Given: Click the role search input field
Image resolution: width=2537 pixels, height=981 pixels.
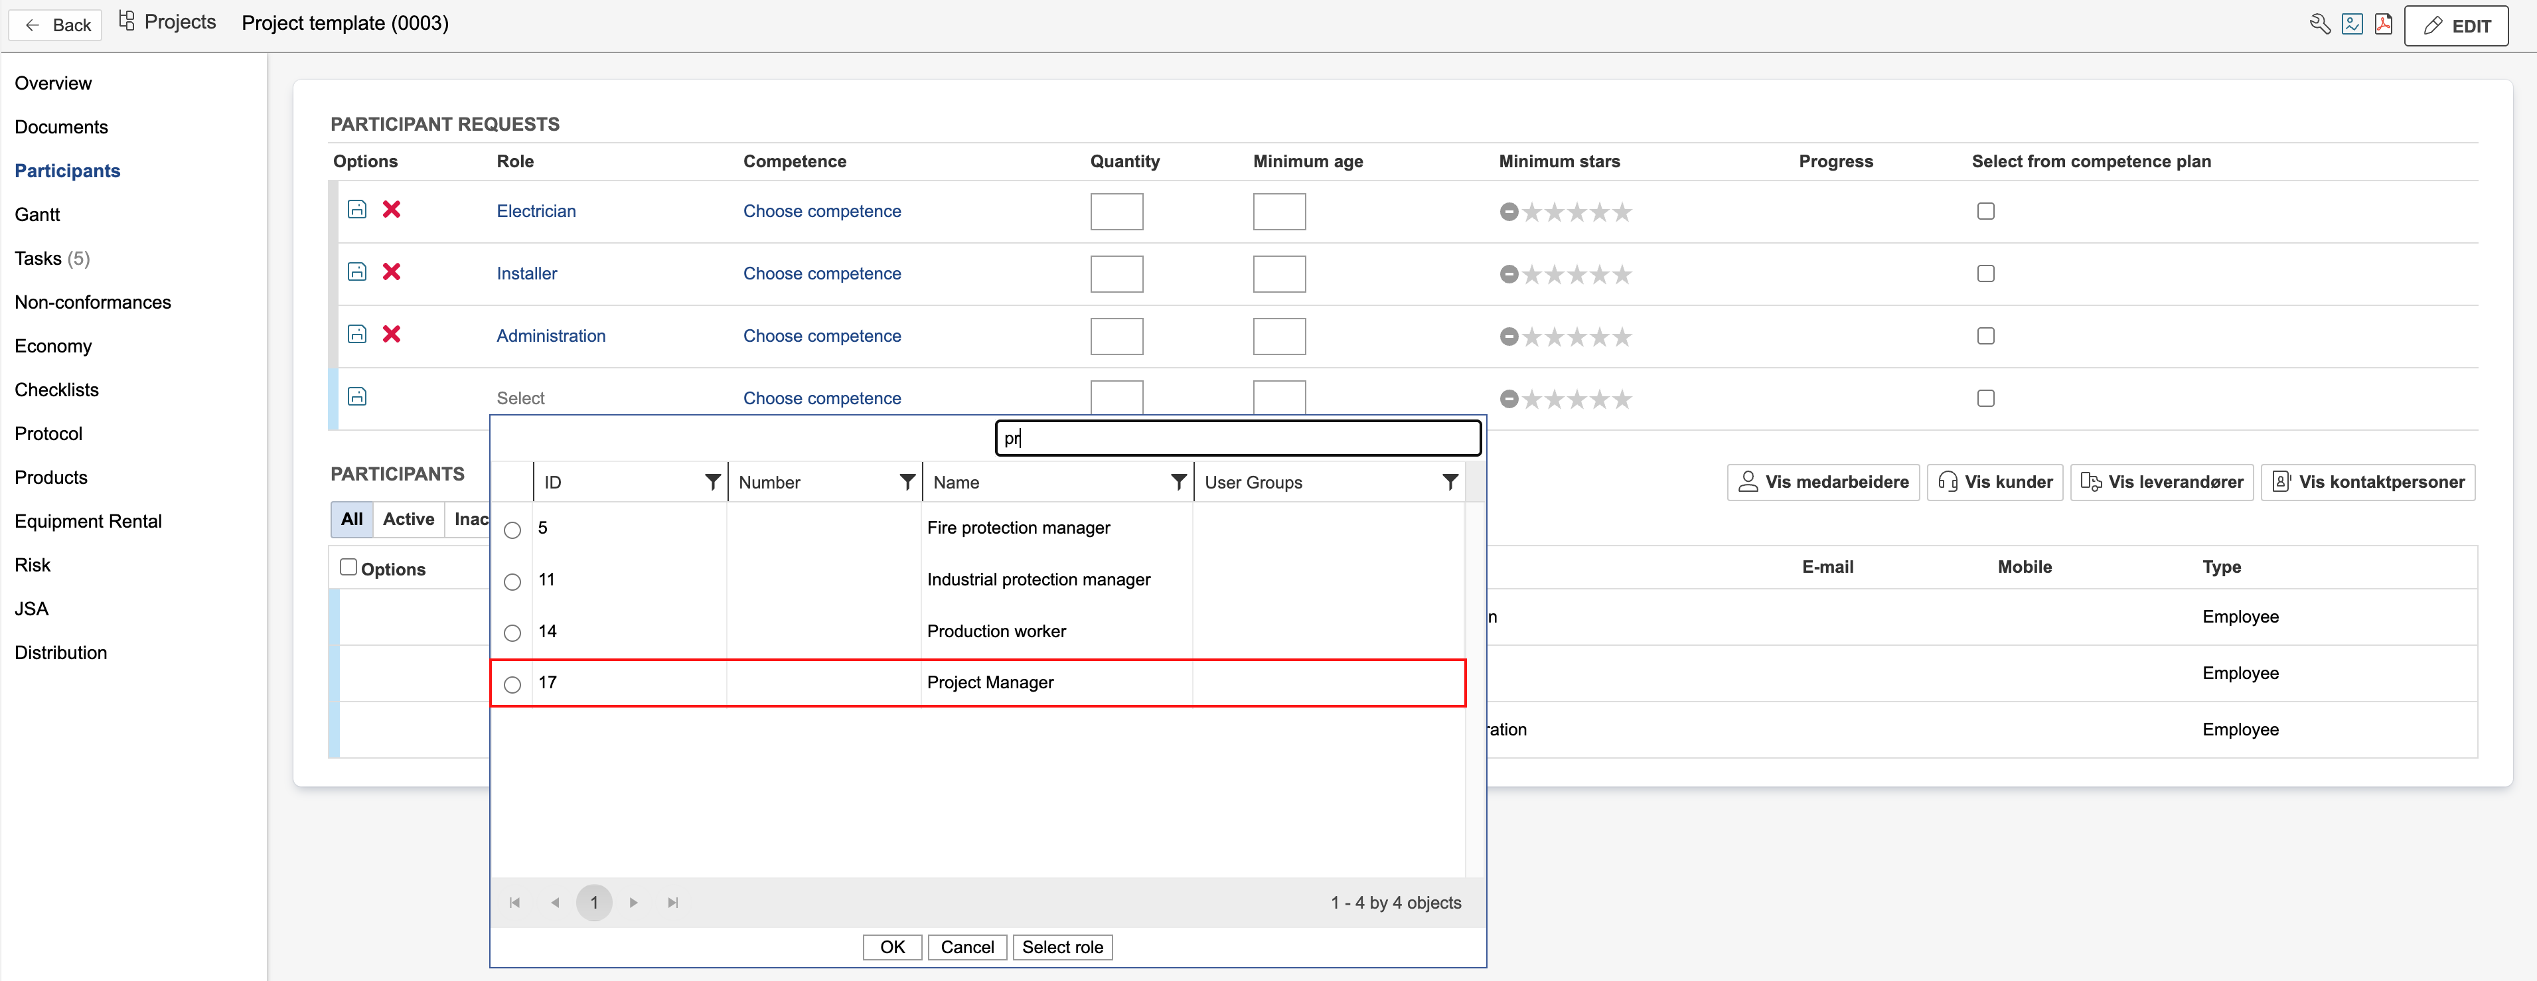Looking at the screenshot, I should tap(1237, 438).
